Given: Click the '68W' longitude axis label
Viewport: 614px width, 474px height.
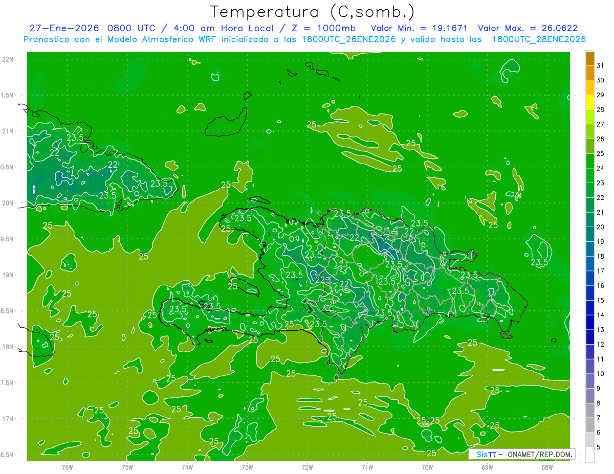Looking at the screenshot, I should click(547, 467).
